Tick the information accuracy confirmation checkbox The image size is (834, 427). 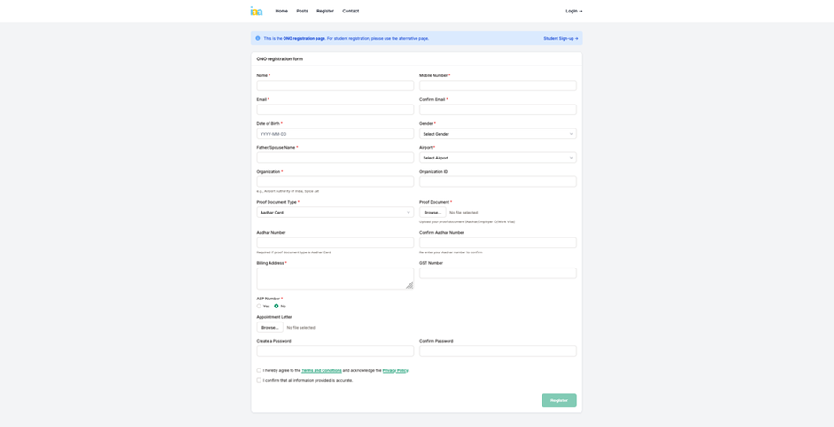point(259,380)
